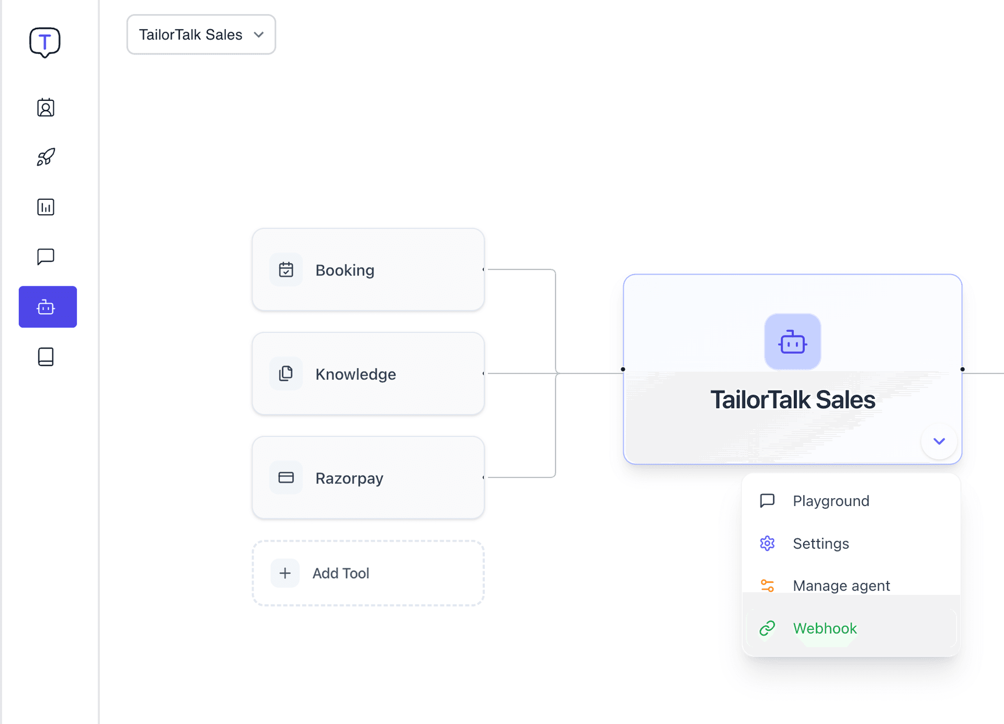The image size is (1004, 724).
Task: Click the large robot icon in agent card
Action: point(792,342)
